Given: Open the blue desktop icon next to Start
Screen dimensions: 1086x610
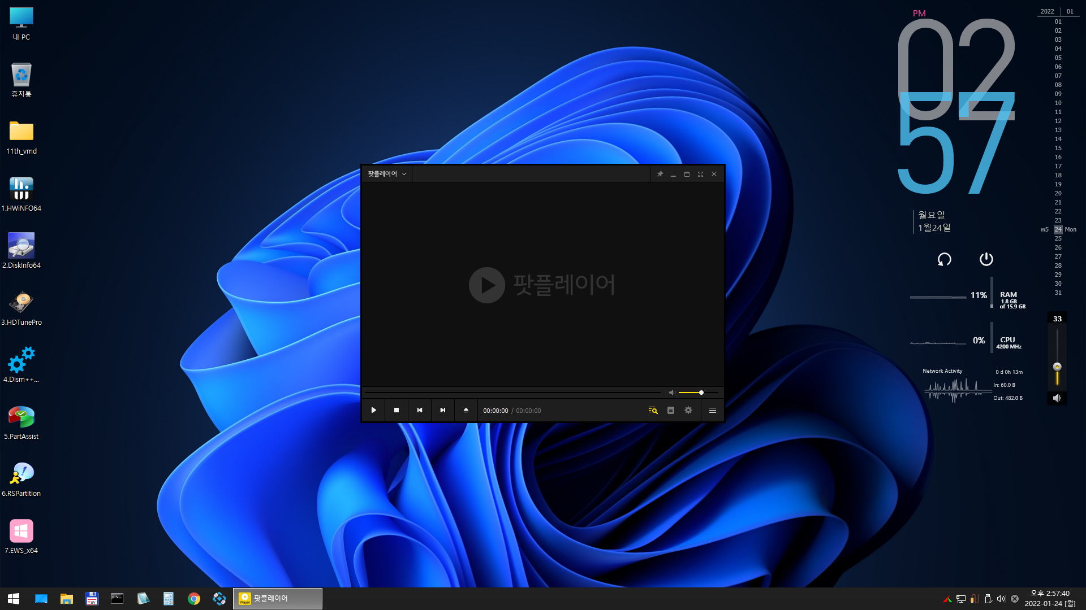Looking at the screenshot, I should 41,599.
